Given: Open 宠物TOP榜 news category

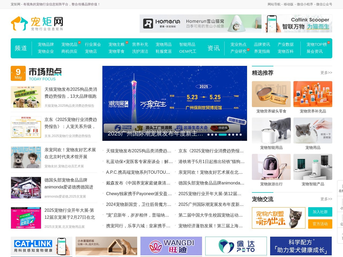Looking at the screenshot, I should click(x=316, y=44).
